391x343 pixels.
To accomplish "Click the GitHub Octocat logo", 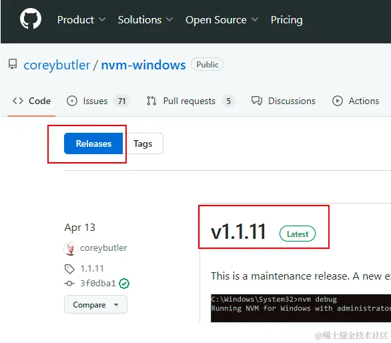I will coord(31,19).
